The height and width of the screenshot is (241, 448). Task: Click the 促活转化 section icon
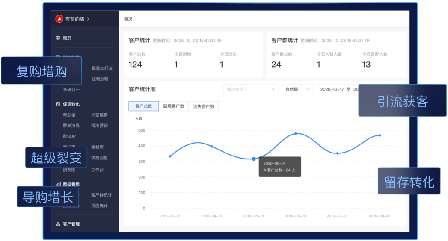58,104
